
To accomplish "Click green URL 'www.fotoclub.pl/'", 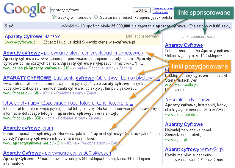I will 17,118.
